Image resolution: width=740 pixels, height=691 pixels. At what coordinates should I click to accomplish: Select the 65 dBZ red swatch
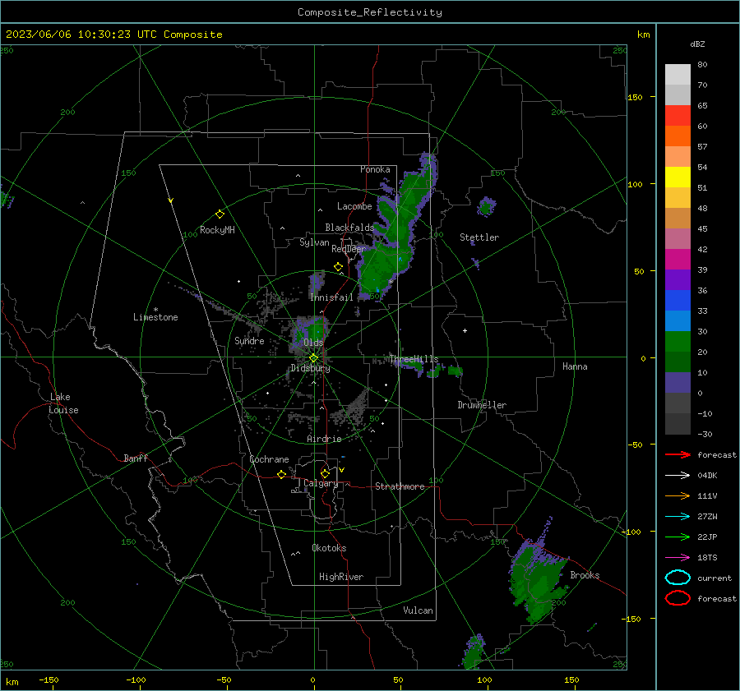coord(678,115)
